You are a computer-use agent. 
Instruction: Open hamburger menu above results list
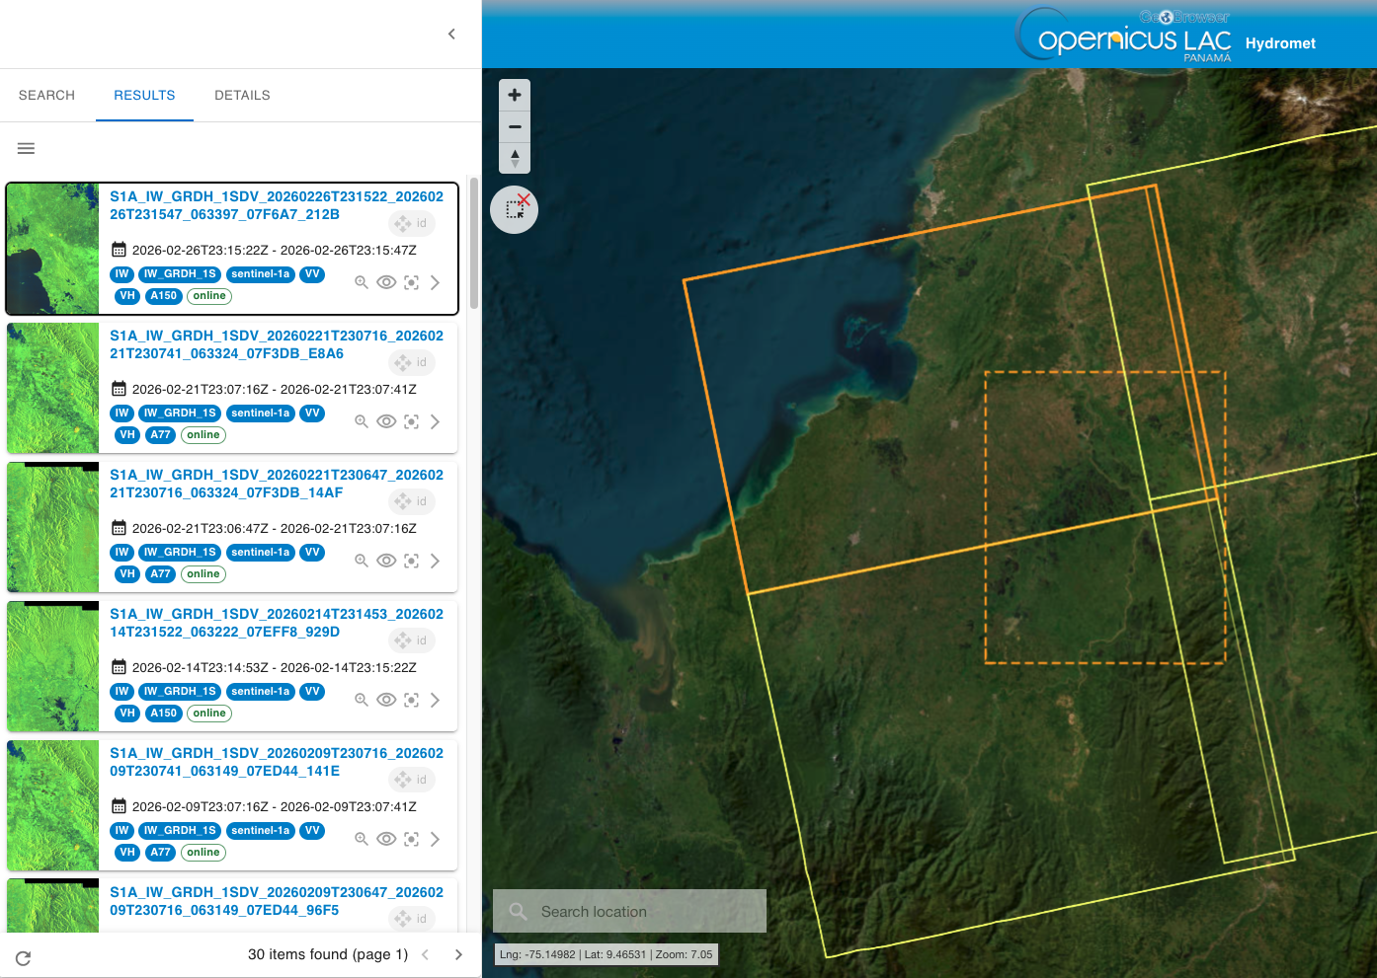(x=27, y=149)
